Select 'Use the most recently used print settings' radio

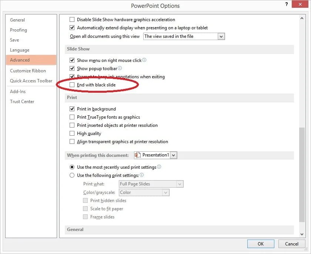pyautogui.click(x=72, y=167)
